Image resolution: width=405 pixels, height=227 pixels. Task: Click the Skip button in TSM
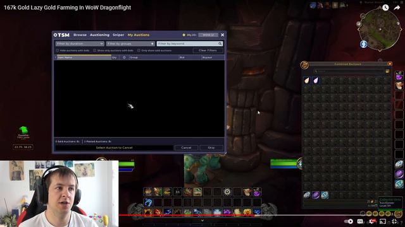(211, 148)
